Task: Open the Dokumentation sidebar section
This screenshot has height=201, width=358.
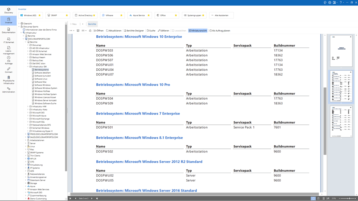Action: pyautogui.click(x=8, y=31)
